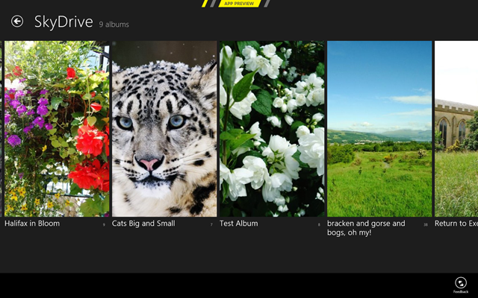Click the photo count beside Test Album
Image resolution: width=478 pixels, height=298 pixels.
point(319,225)
